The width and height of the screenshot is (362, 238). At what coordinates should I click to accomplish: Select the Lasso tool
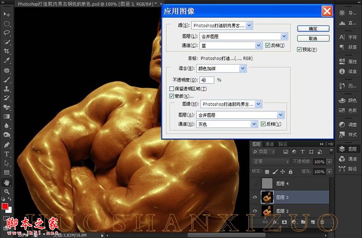click(x=7, y=33)
